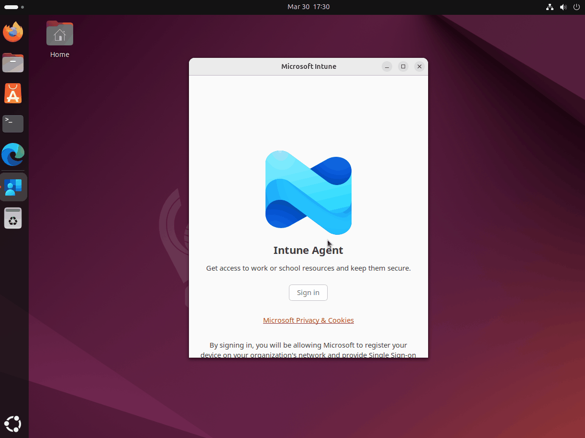The width and height of the screenshot is (585, 438).
Task: Click Show Applications at the dock bottom
Action: [x=13, y=424]
